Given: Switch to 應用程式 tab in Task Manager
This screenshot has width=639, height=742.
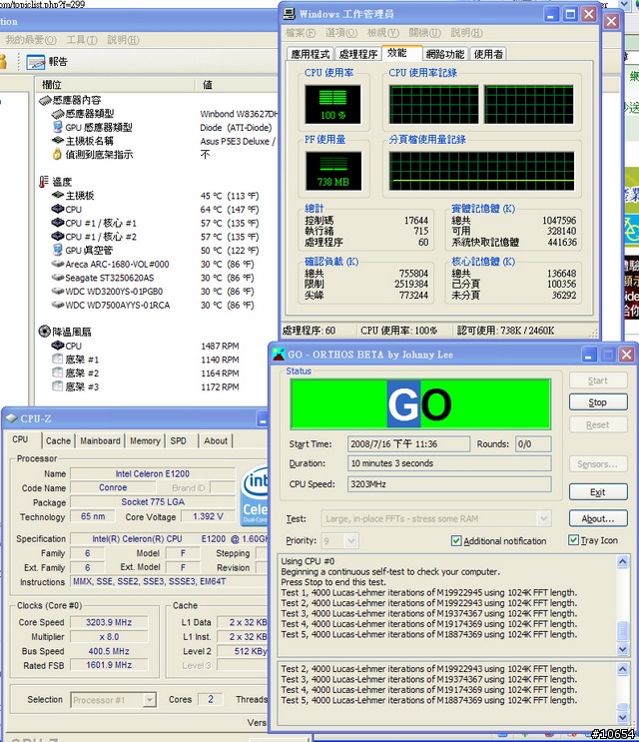Looking at the screenshot, I should 311,54.
